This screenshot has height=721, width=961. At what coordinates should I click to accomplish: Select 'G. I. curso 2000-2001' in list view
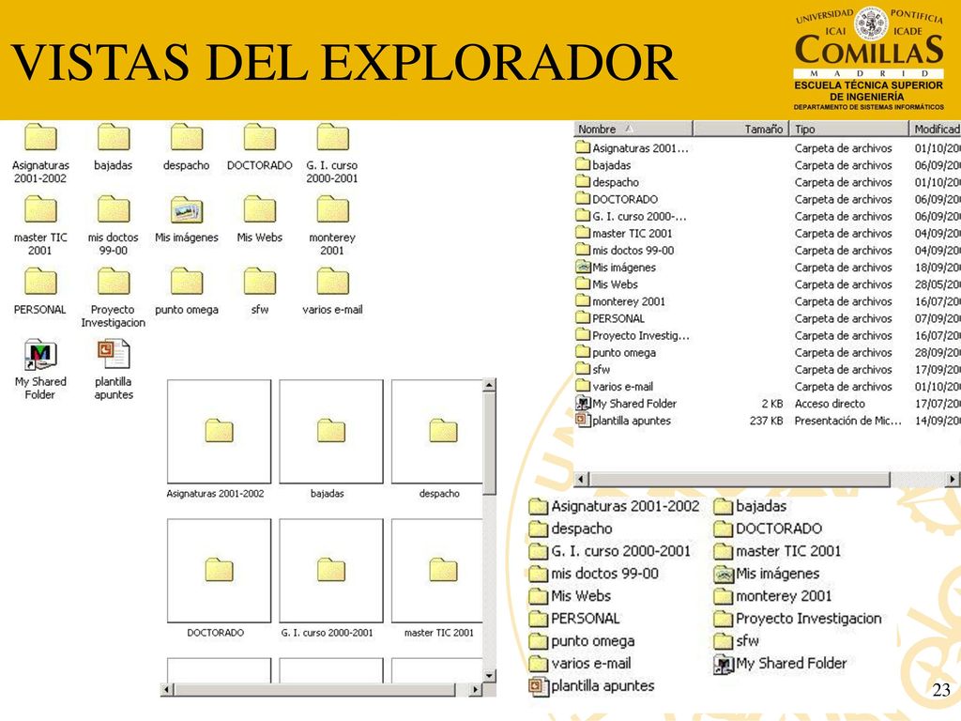pos(610,551)
